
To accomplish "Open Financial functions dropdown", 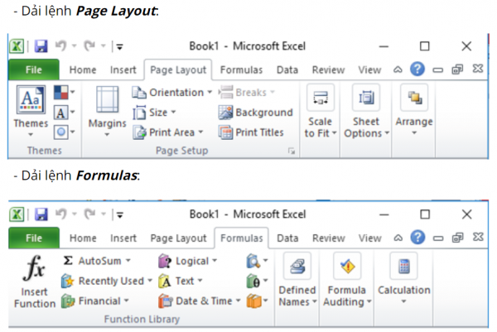I will tap(95, 301).
